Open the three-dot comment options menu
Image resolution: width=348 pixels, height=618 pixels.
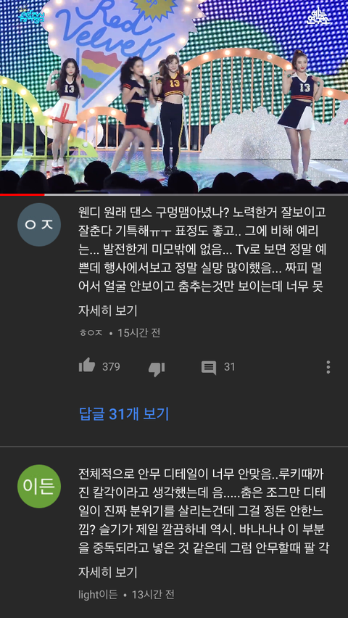(328, 367)
